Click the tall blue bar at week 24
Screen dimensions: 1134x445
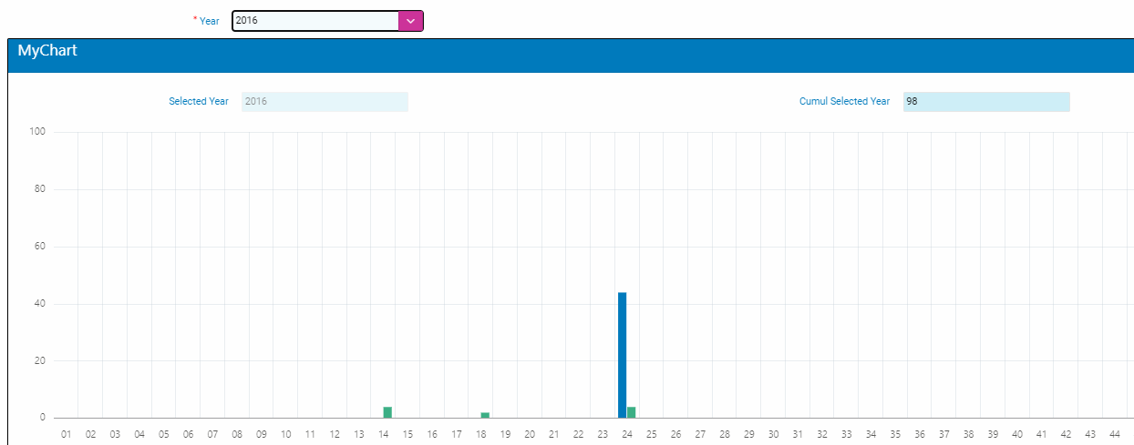(622, 355)
